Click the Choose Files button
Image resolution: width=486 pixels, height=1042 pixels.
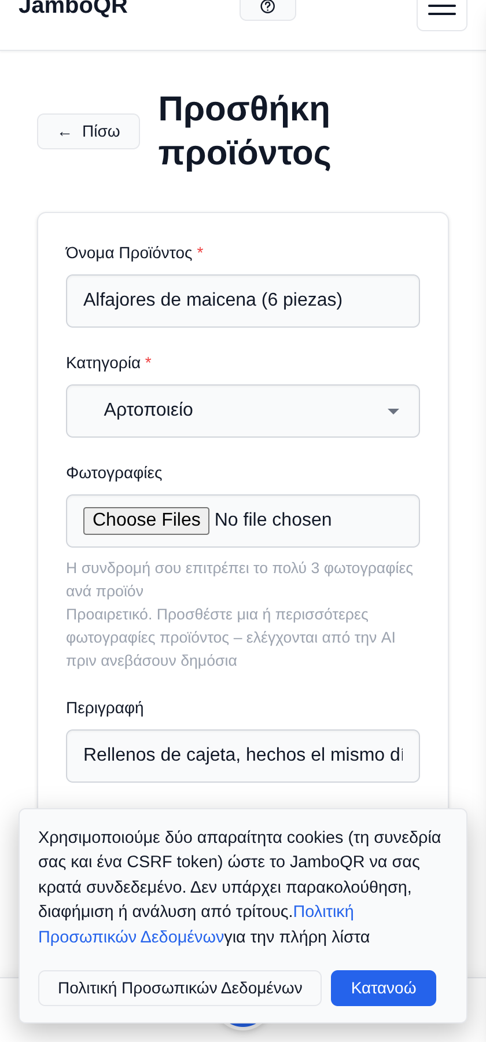146,520
